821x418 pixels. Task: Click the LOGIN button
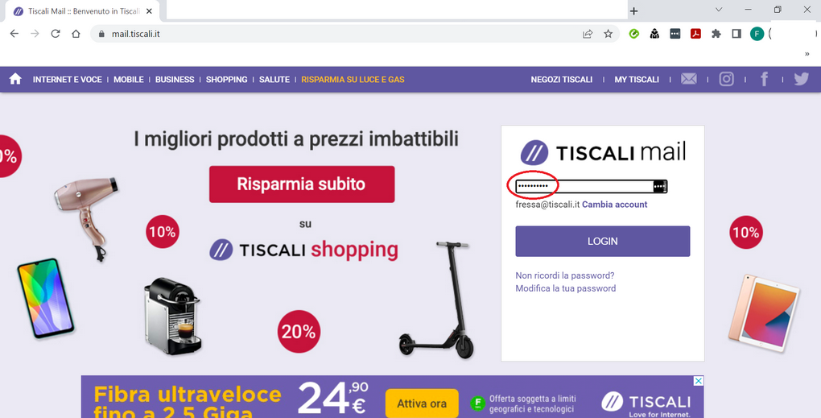click(x=603, y=242)
